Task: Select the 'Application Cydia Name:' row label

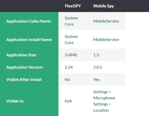Action: pos(29,21)
